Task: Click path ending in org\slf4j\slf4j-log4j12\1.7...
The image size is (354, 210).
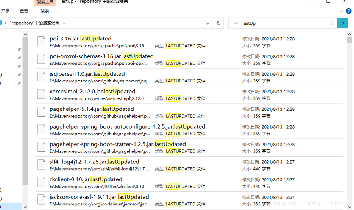Action: tap(99, 169)
